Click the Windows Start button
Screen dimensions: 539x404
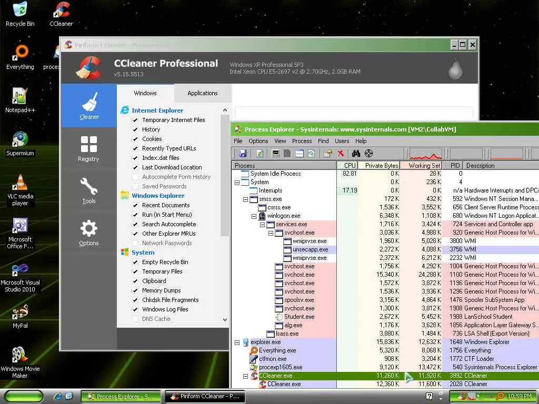pos(23,397)
